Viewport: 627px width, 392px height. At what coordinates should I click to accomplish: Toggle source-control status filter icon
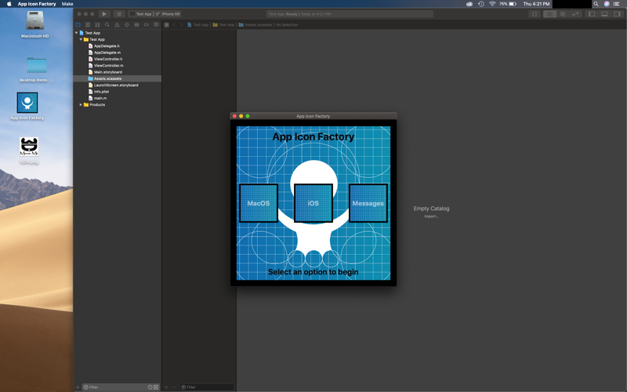[x=156, y=387]
